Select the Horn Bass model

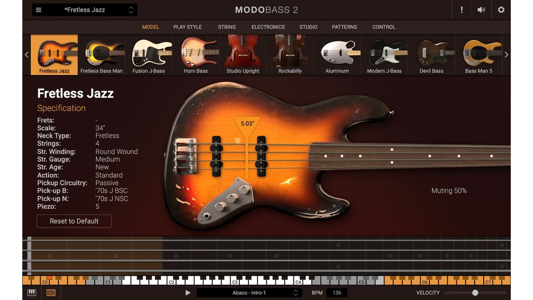click(195, 55)
